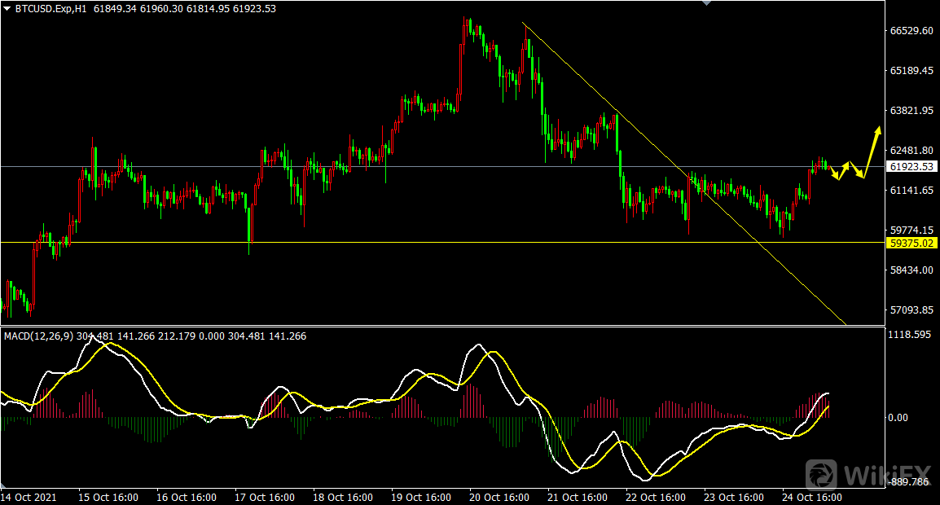
Task: Click MACD scale value 1118.595
Action: point(909,335)
